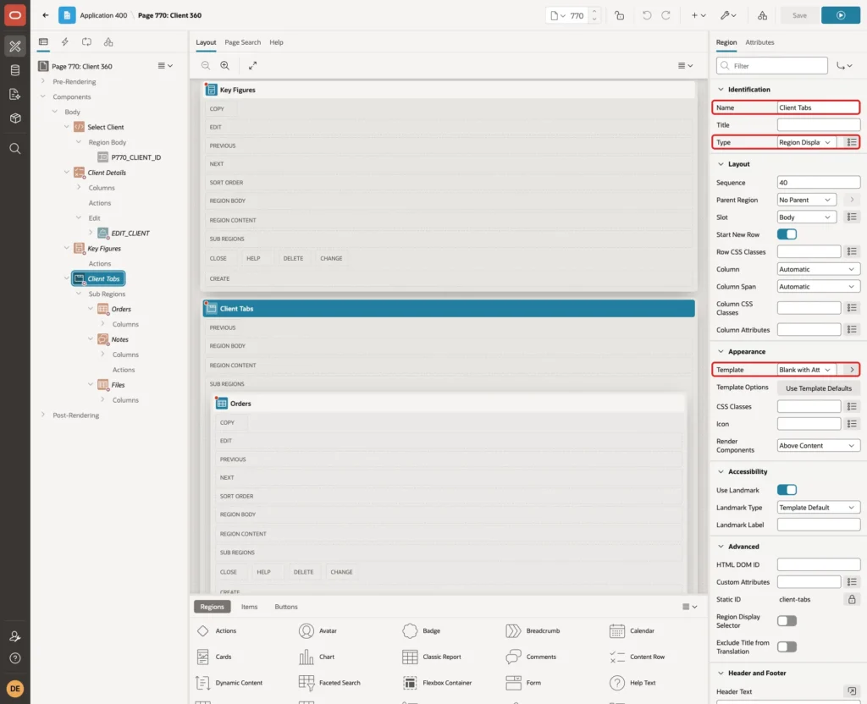Collapse the Appearance section
The image size is (867, 704).
tap(721, 352)
